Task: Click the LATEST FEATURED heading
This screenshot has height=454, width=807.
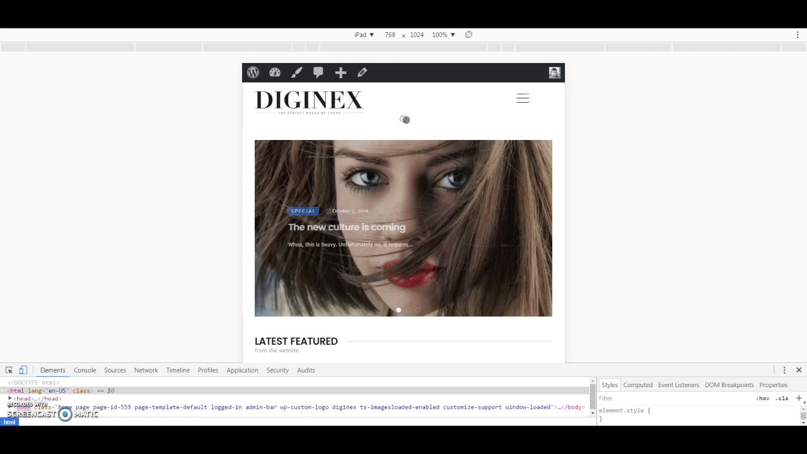Action: point(296,341)
